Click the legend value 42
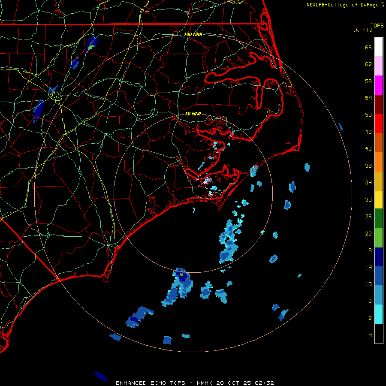The height and width of the screenshot is (386, 386). [368, 149]
